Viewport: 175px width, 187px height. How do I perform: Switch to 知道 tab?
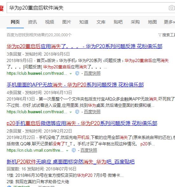[84, 22]
